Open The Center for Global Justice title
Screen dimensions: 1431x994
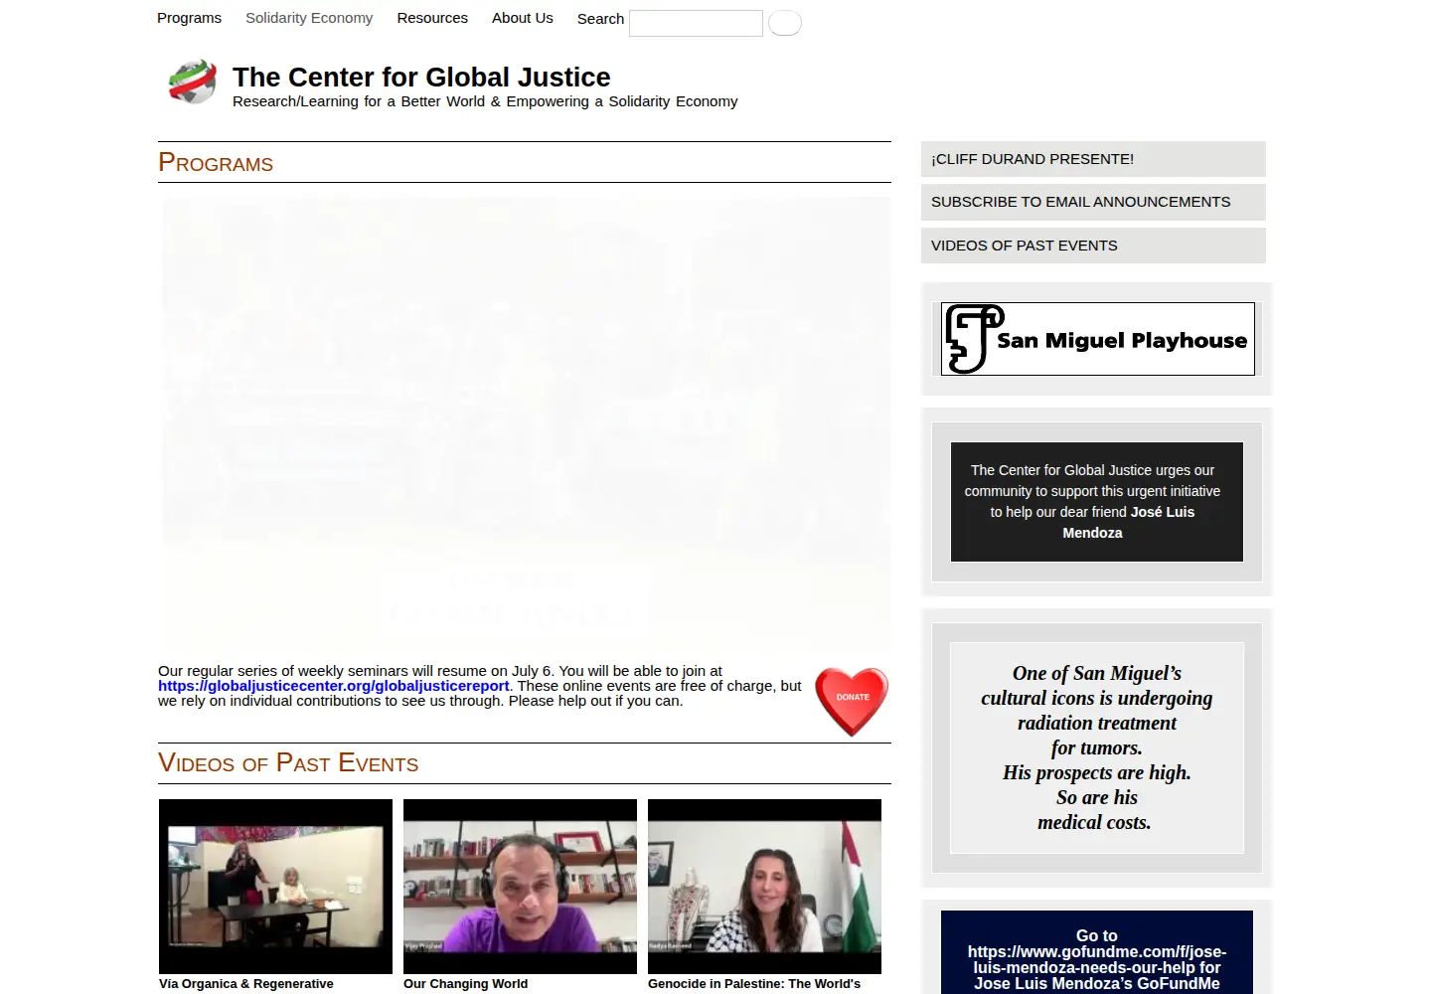(421, 77)
